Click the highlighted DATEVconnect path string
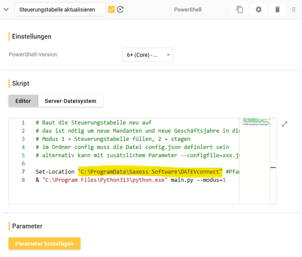 pos(150,172)
